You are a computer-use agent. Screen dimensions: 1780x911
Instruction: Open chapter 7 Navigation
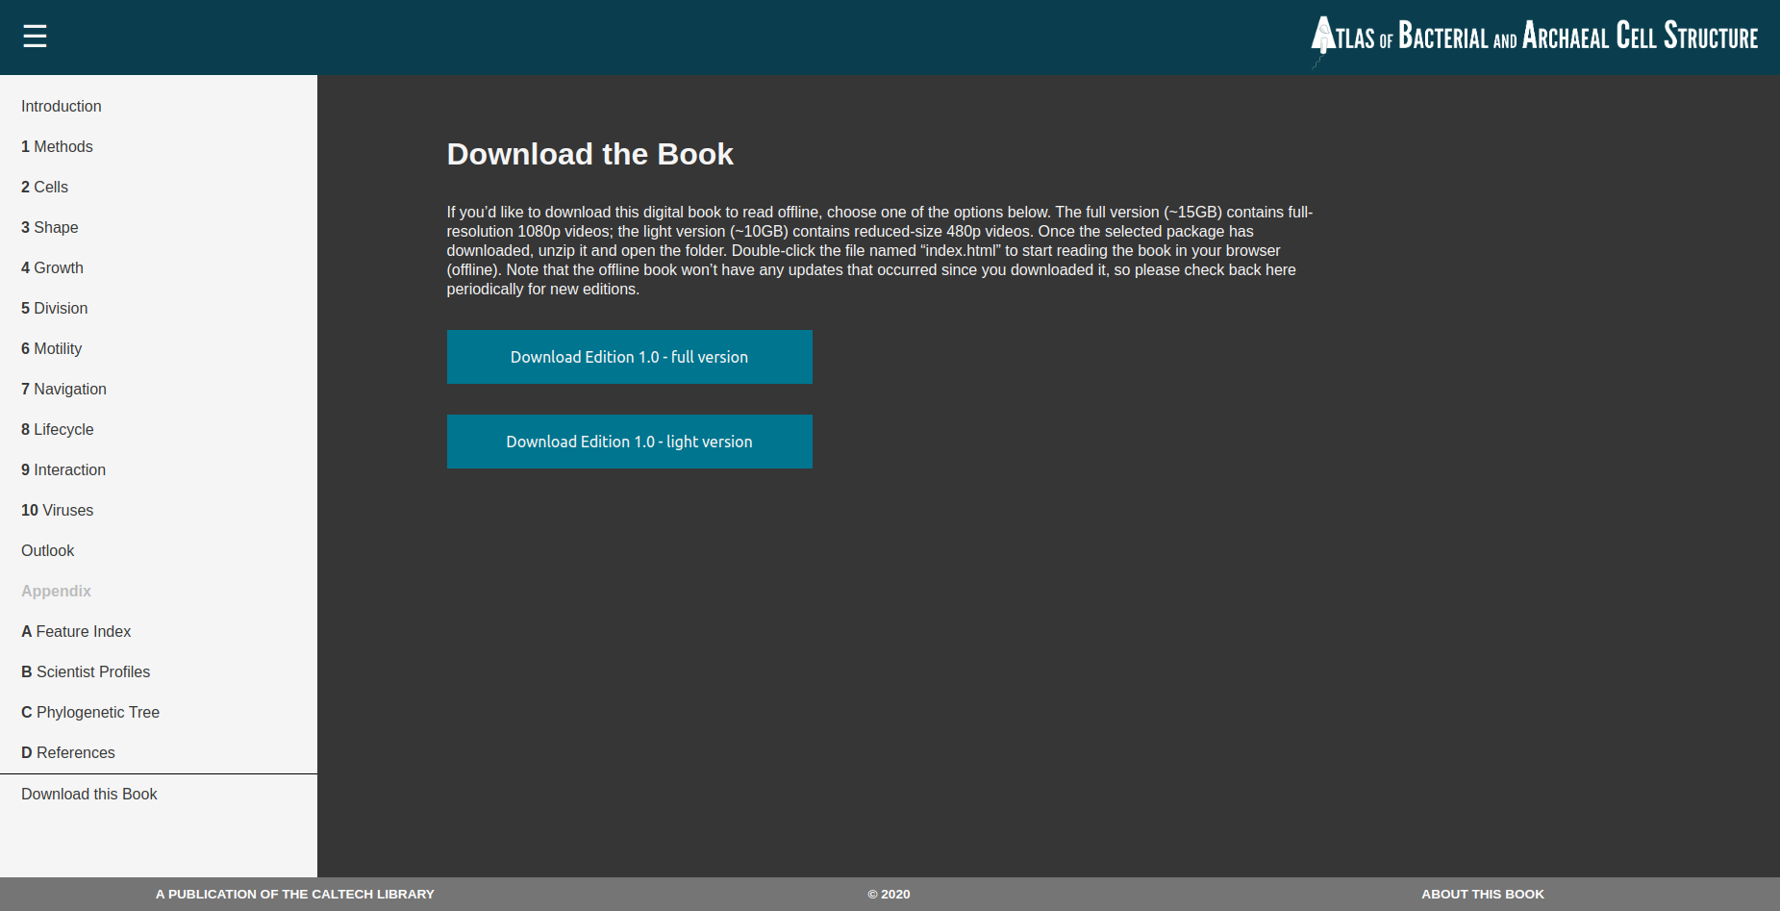tap(63, 389)
